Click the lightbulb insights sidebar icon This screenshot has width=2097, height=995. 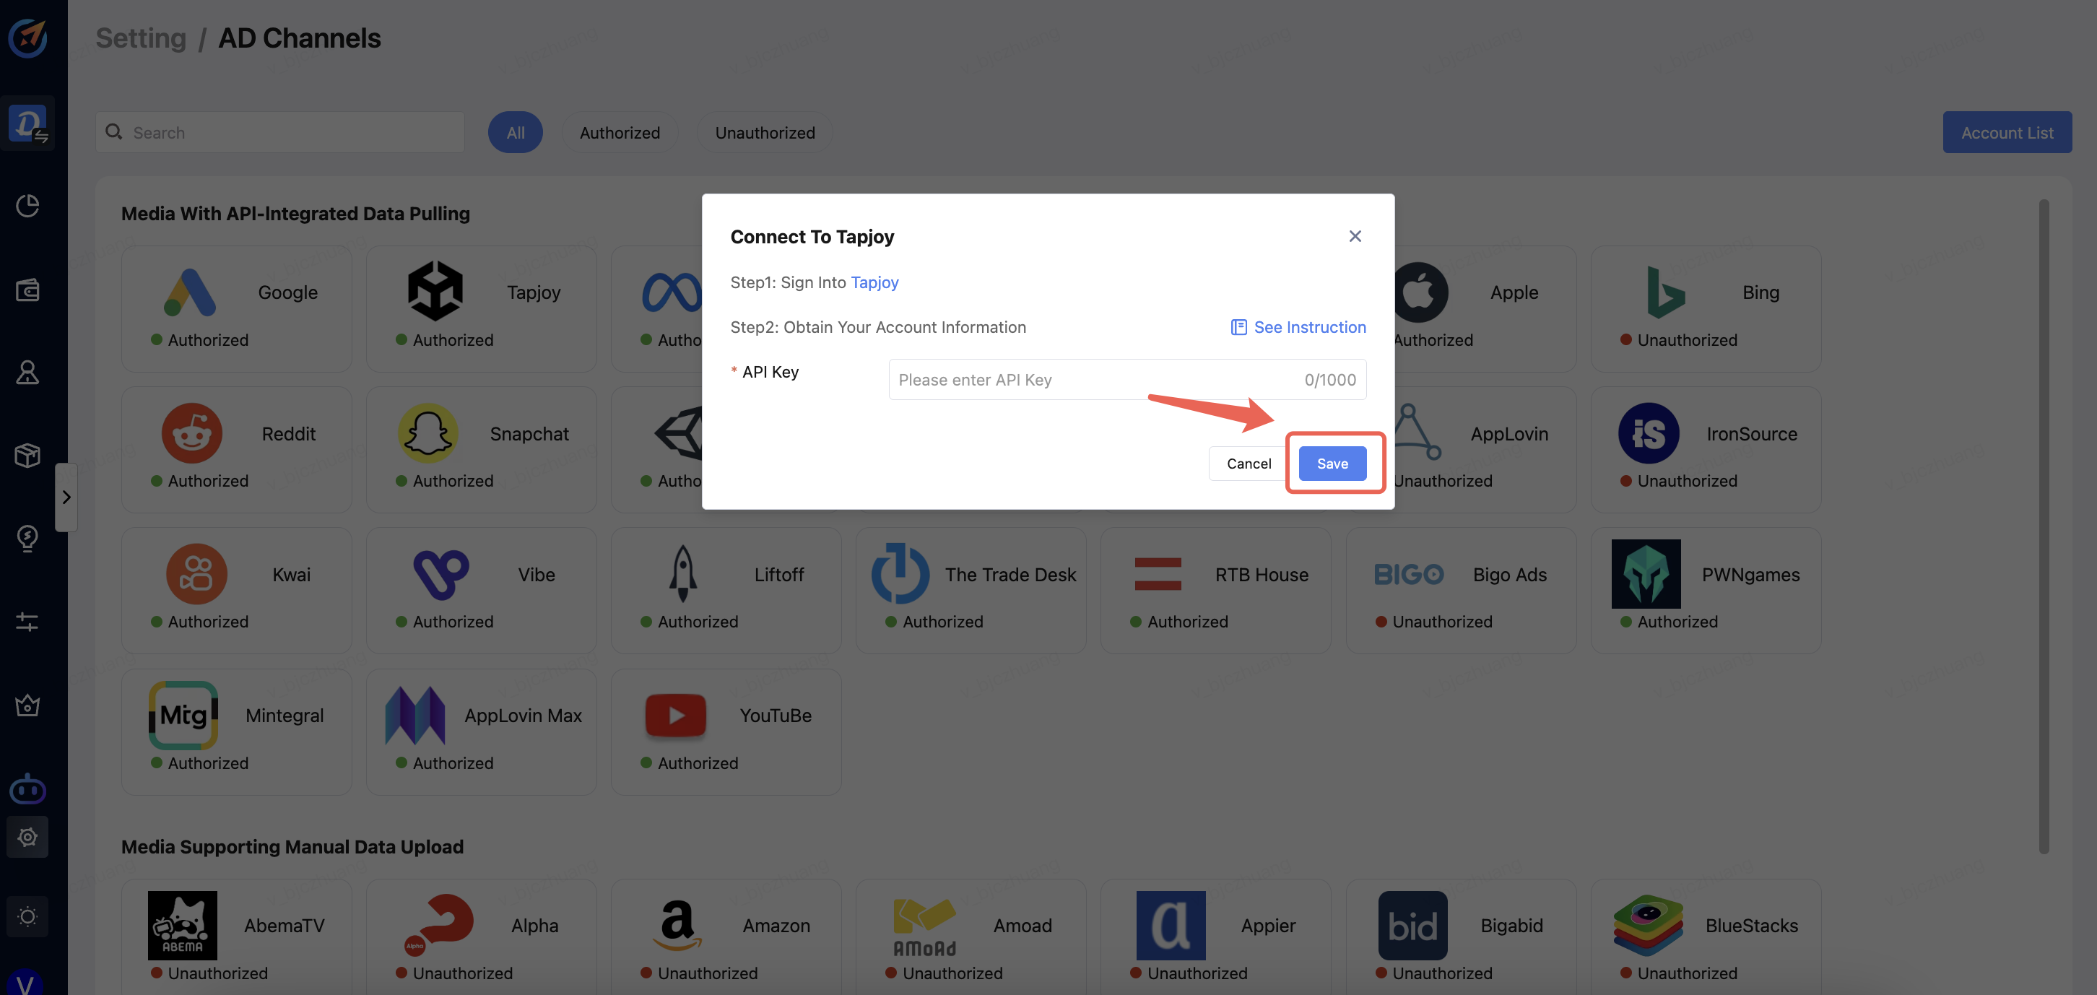[27, 537]
